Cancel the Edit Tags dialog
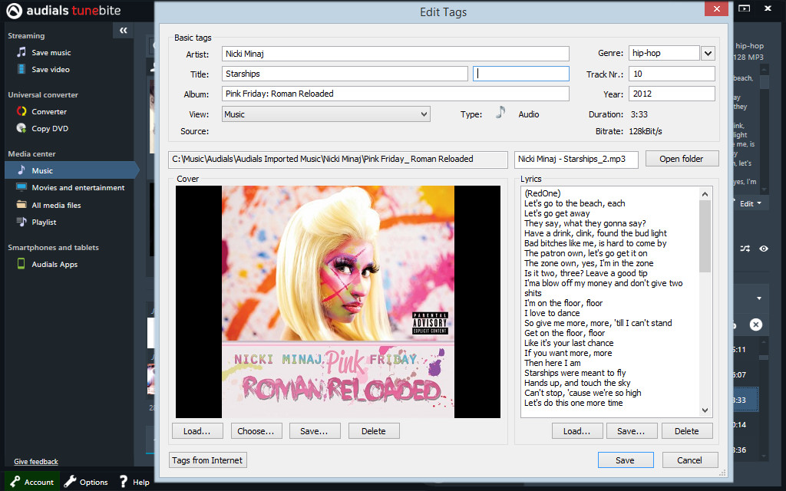The image size is (786, 491). coord(690,460)
